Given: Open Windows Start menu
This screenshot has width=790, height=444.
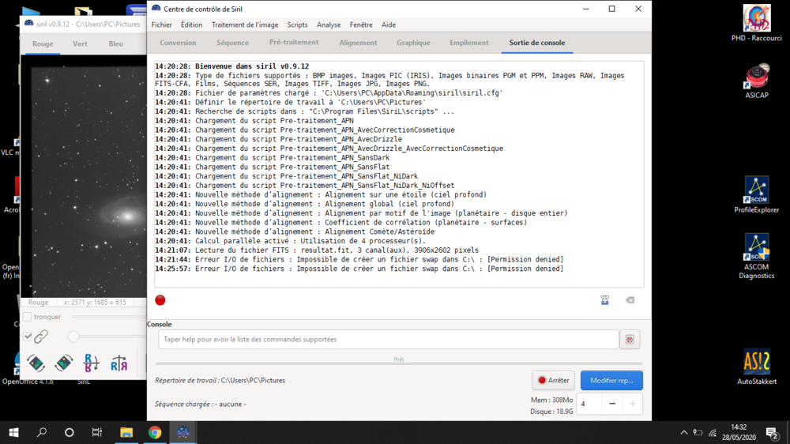Looking at the screenshot, I should 13,432.
